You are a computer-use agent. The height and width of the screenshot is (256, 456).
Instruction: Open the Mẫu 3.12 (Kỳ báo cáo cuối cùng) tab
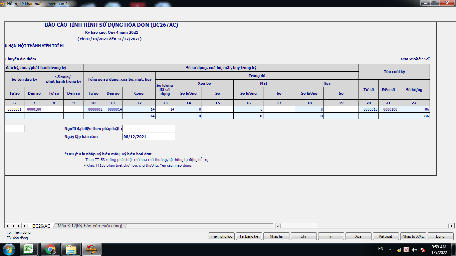point(90,226)
